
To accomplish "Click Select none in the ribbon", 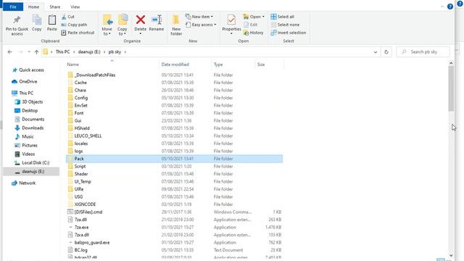I will coord(285,25).
